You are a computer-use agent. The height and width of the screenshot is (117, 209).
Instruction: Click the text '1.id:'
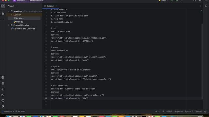[x=54, y=28]
